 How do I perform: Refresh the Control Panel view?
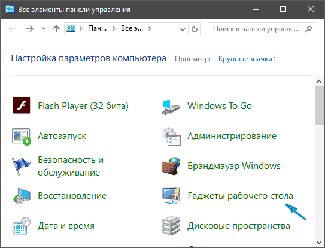click(x=194, y=29)
